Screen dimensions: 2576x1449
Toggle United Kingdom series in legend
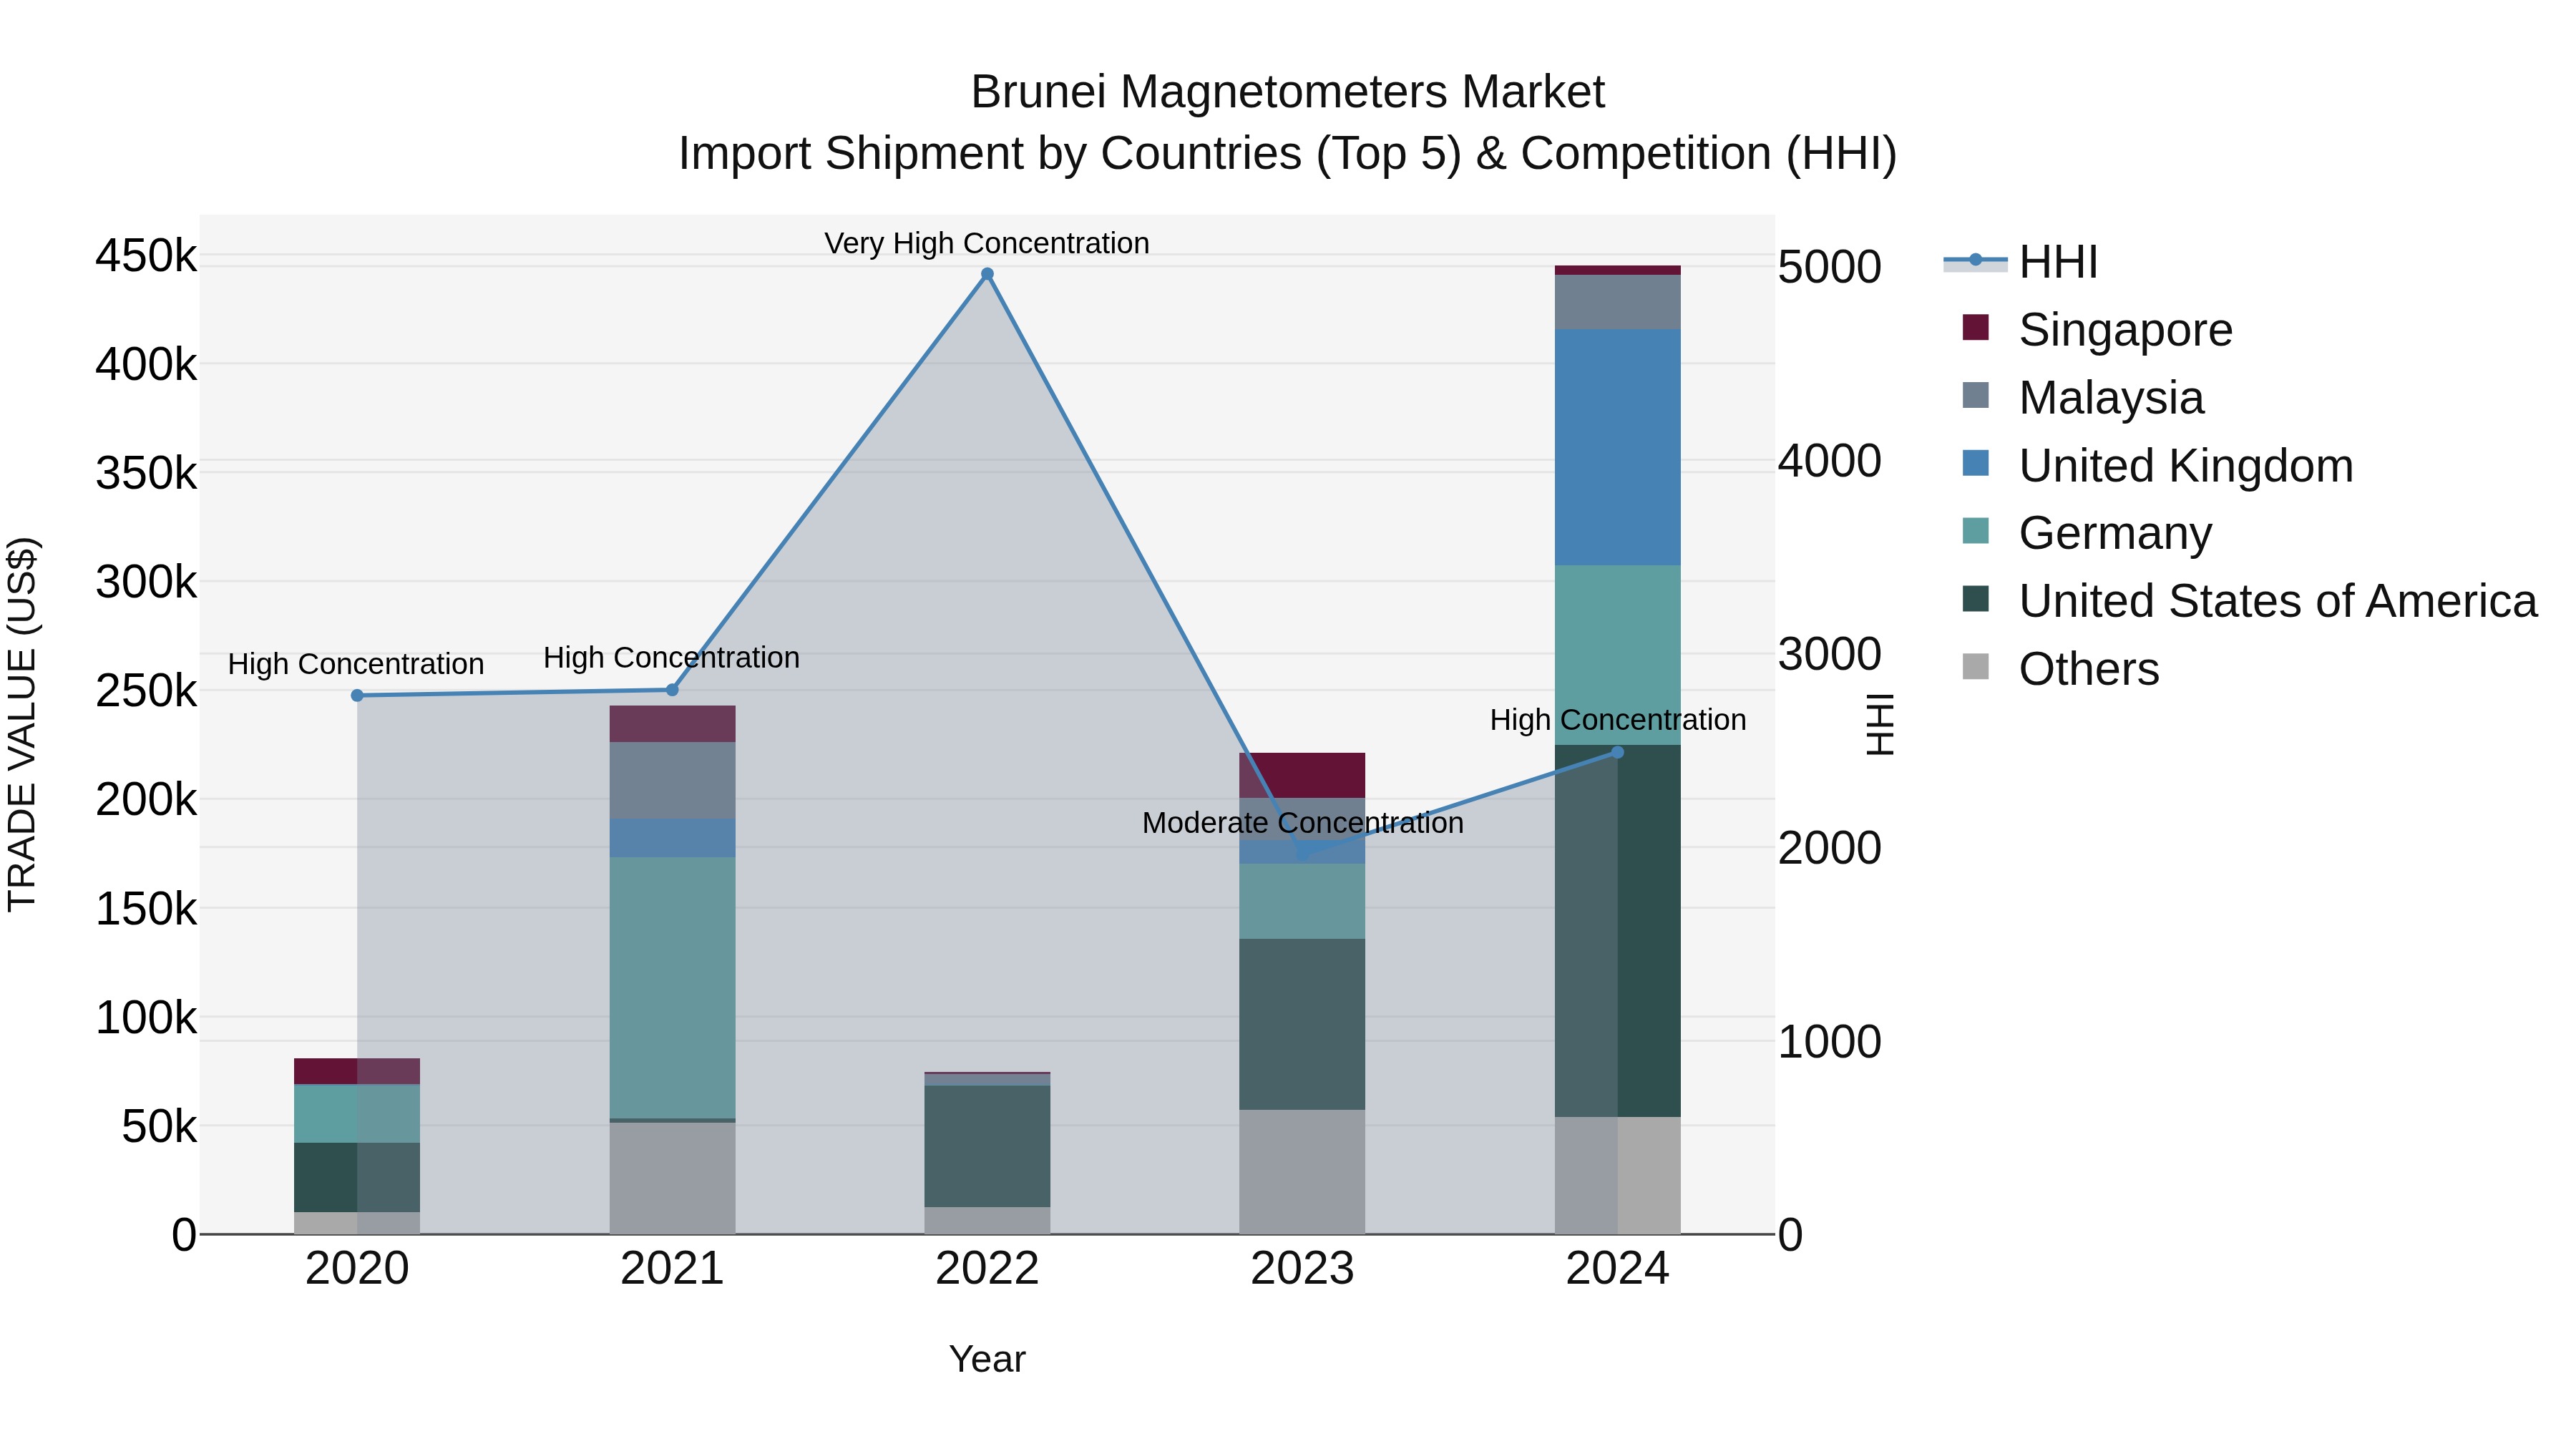pyautogui.click(x=2157, y=465)
